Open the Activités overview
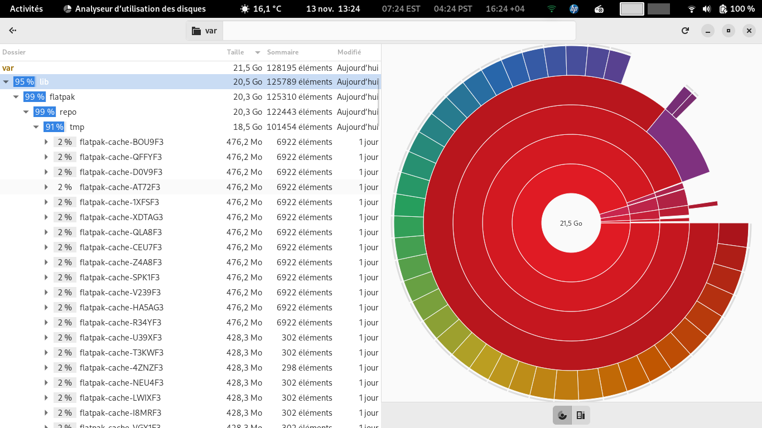The height and width of the screenshot is (428, 762). click(26, 9)
